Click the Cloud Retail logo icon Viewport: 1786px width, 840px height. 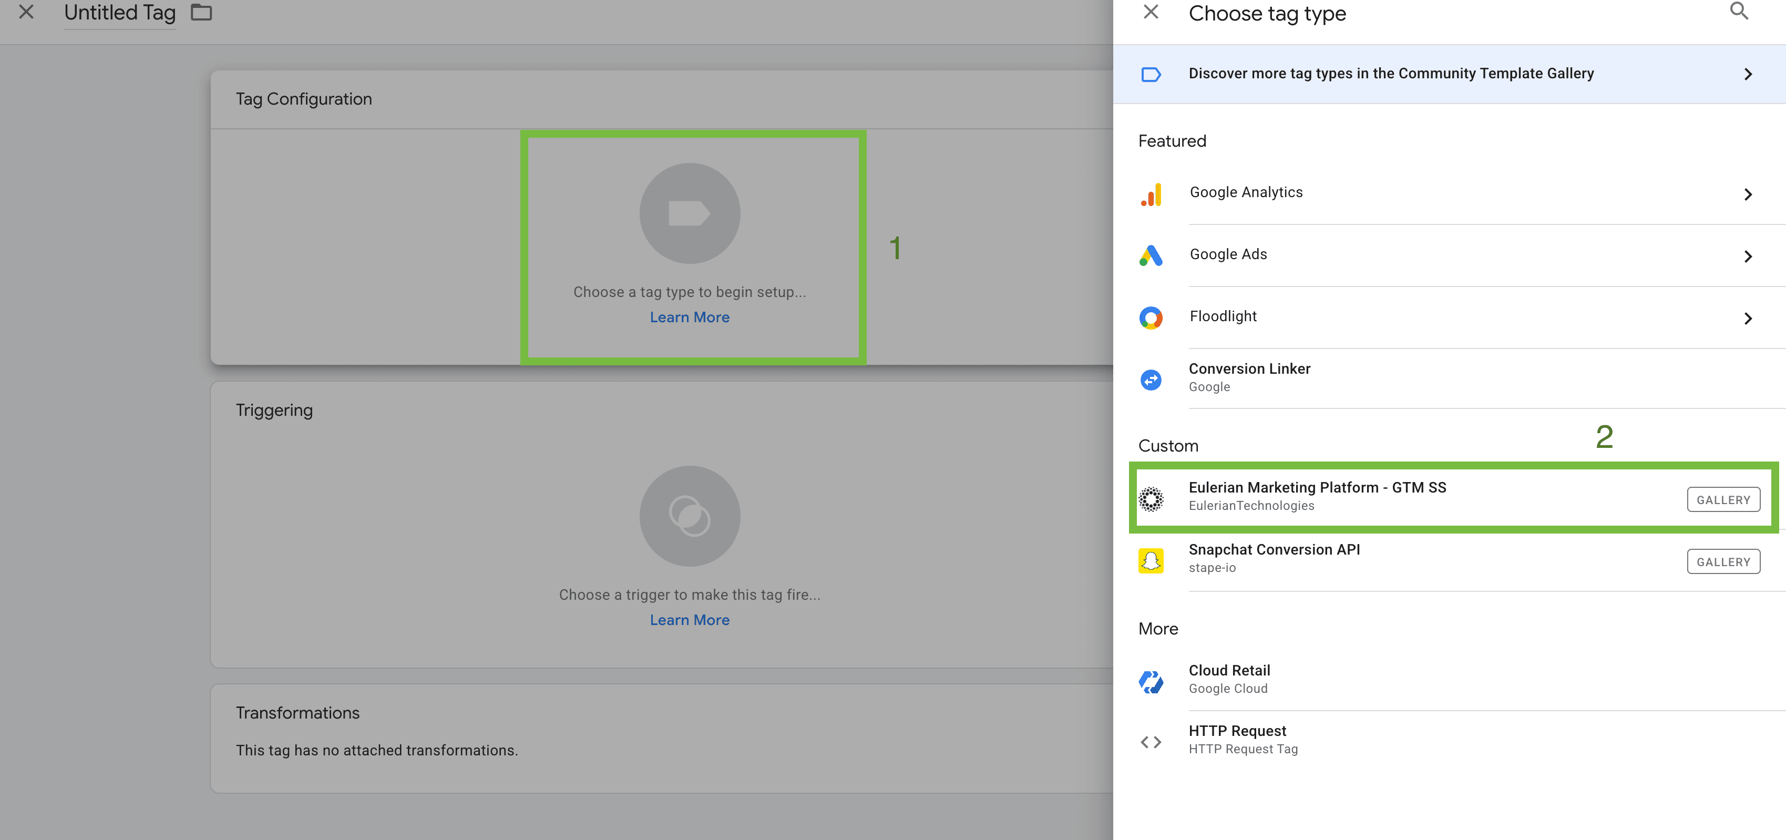[1151, 681]
